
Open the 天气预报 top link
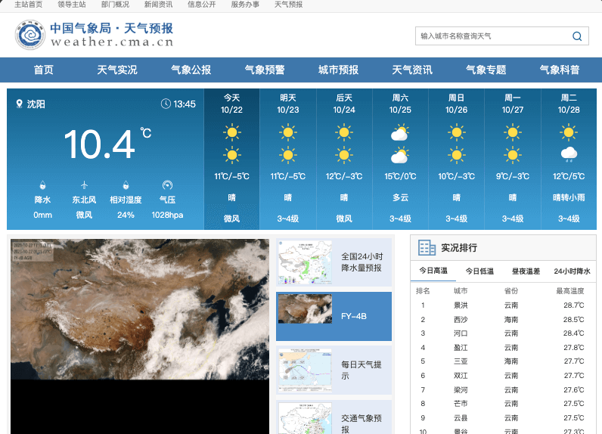coord(288,5)
